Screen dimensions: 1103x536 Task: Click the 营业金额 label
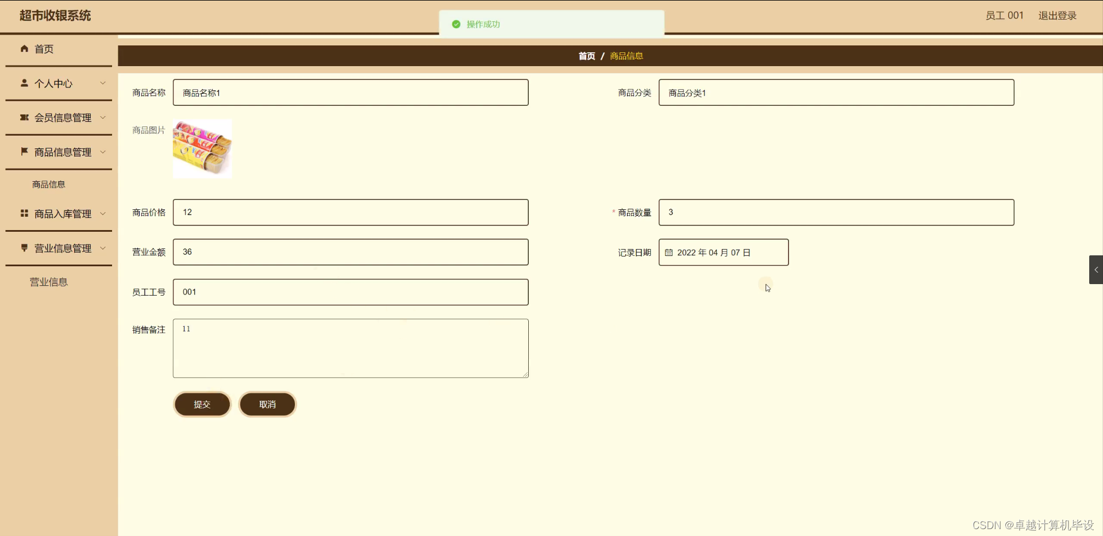149,252
